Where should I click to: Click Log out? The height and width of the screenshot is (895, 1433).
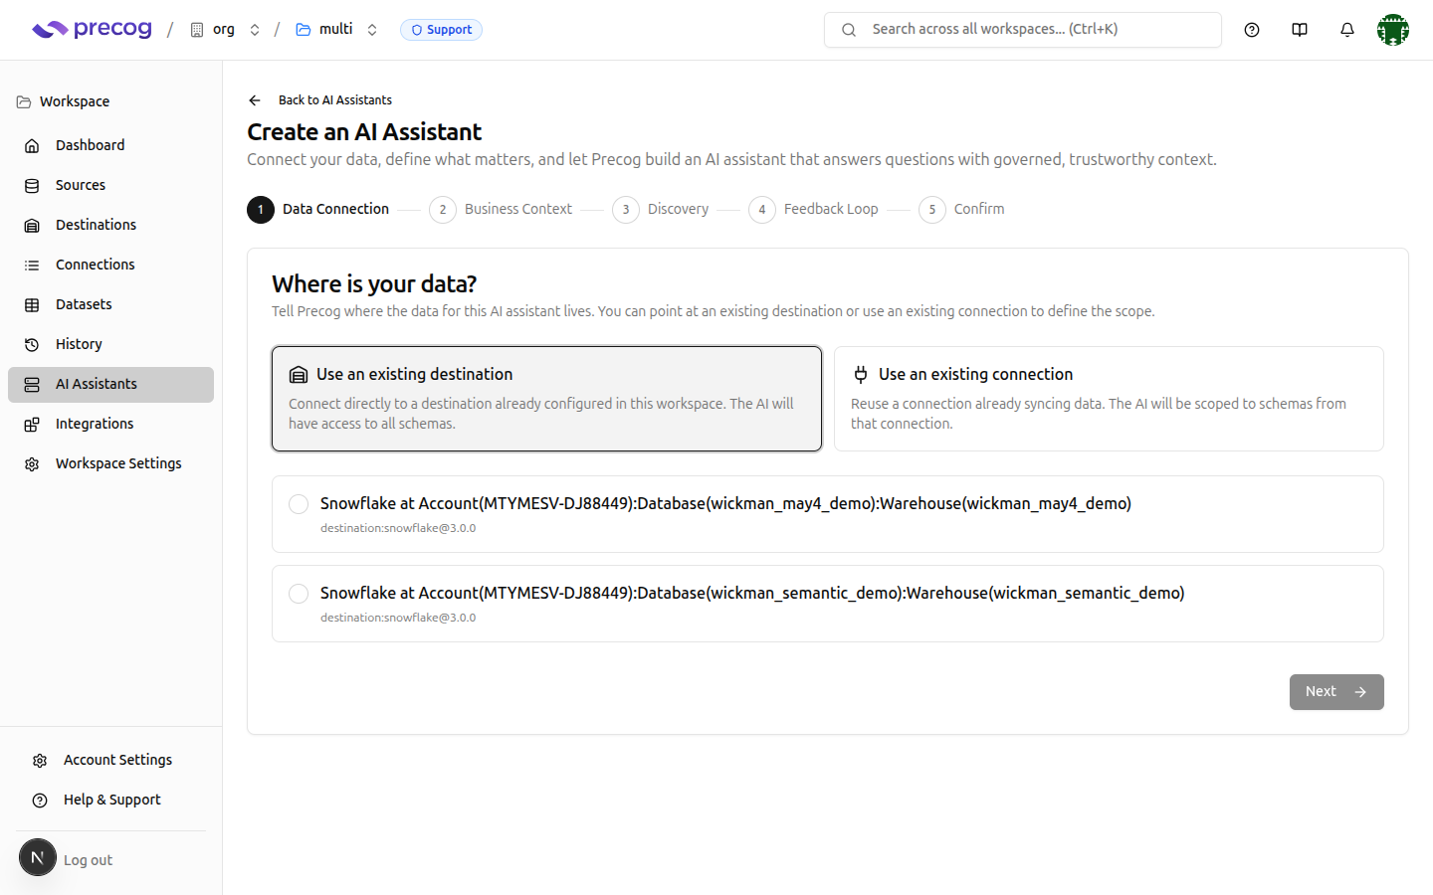(x=88, y=860)
